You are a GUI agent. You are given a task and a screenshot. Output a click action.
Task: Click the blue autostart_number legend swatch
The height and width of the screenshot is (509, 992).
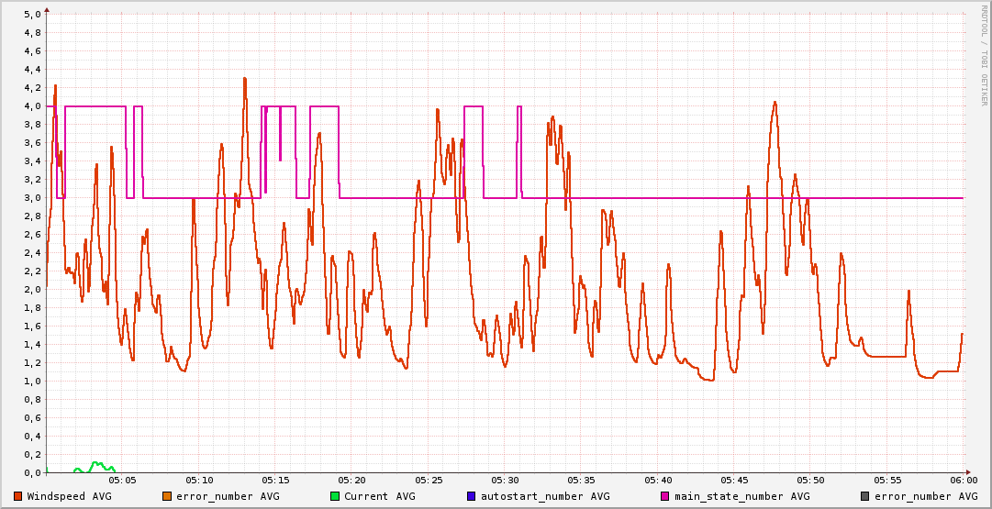coord(472,496)
